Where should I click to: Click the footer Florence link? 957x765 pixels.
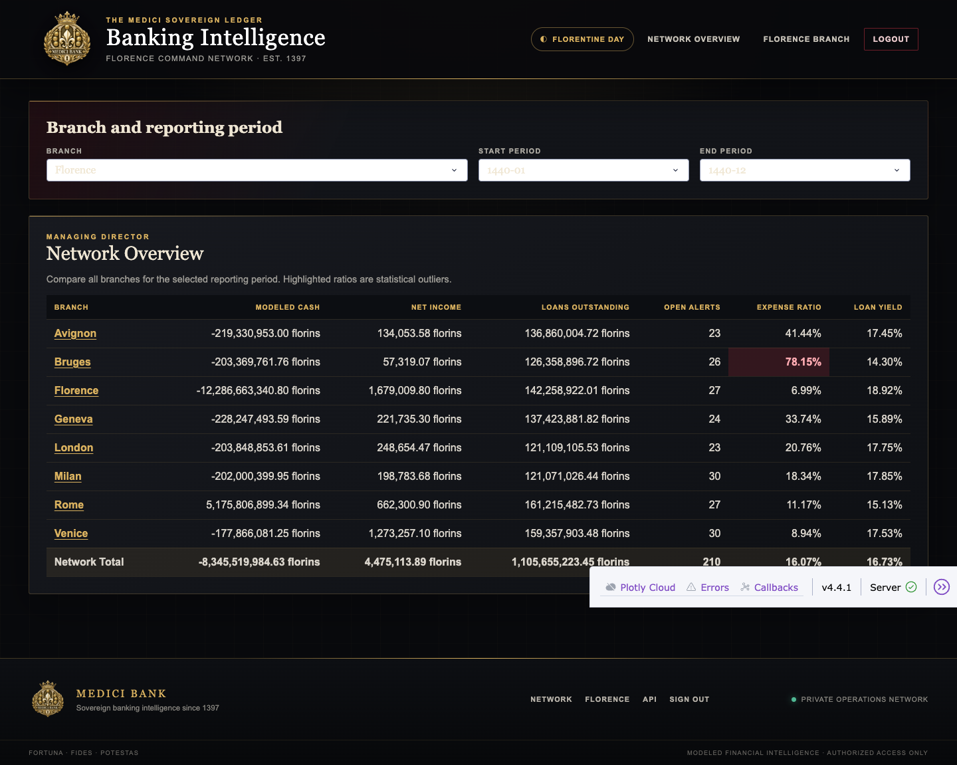point(607,699)
